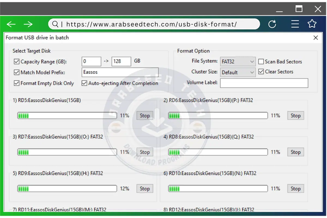Open the browser hamburger menu
Screen dimensions: 327x218
(x=295, y=24)
